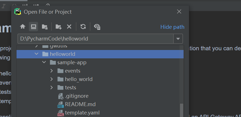
Task: Go to Home directory icon
Action: pos(23,27)
